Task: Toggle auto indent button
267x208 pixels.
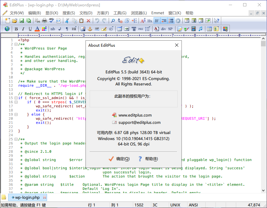Action: [x=164, y=21]
